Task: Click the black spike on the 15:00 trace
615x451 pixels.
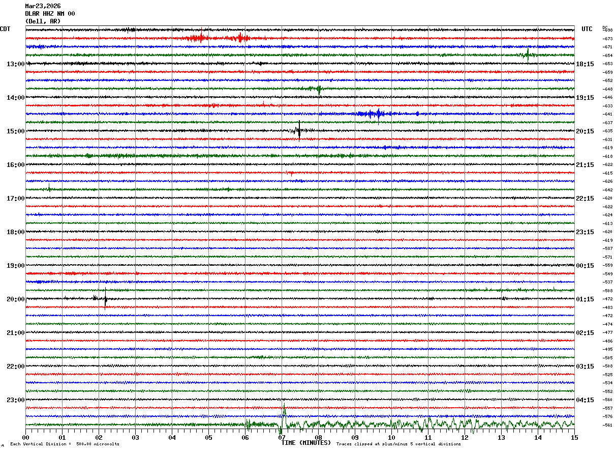Action: [x=299, y=130]
